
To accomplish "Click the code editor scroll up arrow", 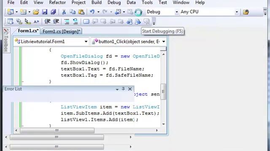I will (x=163, y=55).
